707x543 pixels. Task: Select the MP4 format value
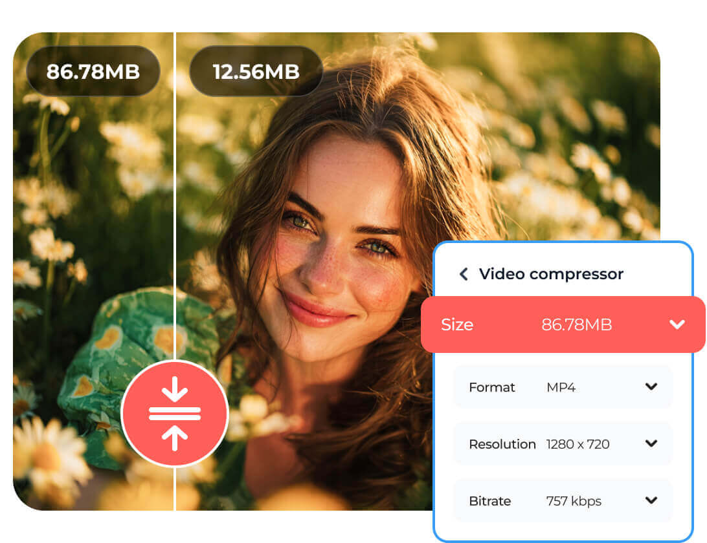pos(561,387)
